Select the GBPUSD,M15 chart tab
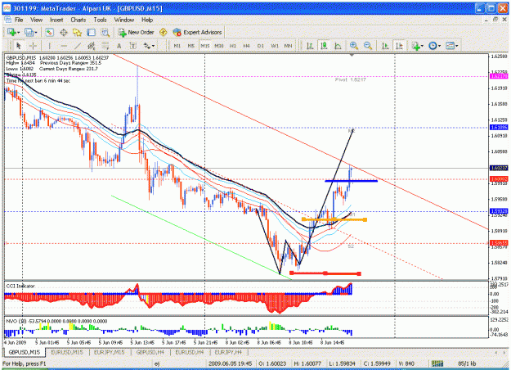The width and height of the screenshot is (511, 370). point(24,352)
